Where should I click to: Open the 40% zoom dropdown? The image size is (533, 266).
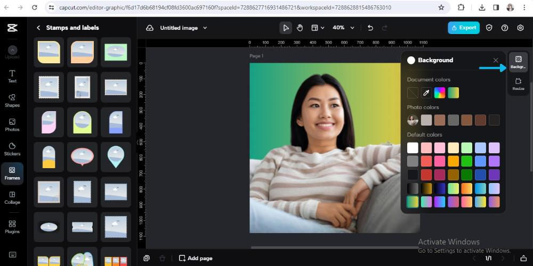[343, 28]
